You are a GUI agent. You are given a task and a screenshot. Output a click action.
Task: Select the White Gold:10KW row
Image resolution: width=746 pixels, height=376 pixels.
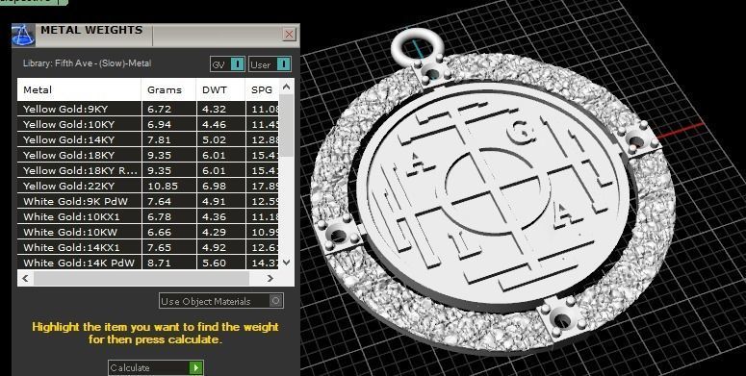[x=148, y=232]
